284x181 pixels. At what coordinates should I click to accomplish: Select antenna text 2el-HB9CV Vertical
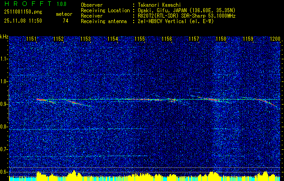pyautogui.click(x=161, y=21)
